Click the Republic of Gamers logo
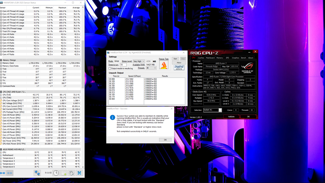 [247, 67]
